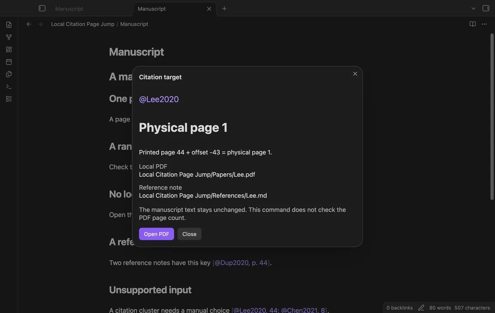Click 507 characters in status bar
Image resolution: width=495 pixels, height=313 pixels.
point(472,308)
